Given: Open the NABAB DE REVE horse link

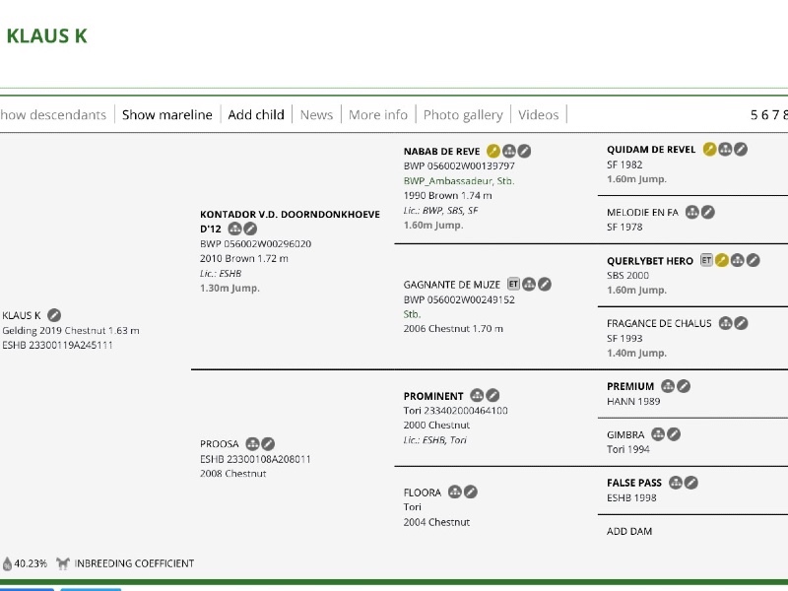Looking at the screenshot, I should 441,152.
